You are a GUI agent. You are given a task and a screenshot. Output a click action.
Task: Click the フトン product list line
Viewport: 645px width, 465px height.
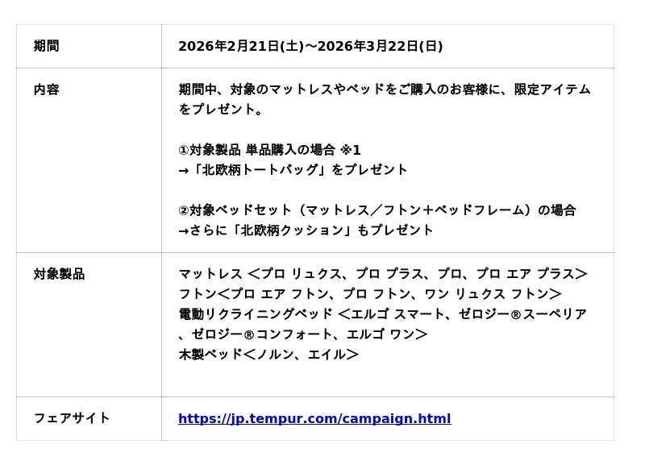(x=369, y=295)
